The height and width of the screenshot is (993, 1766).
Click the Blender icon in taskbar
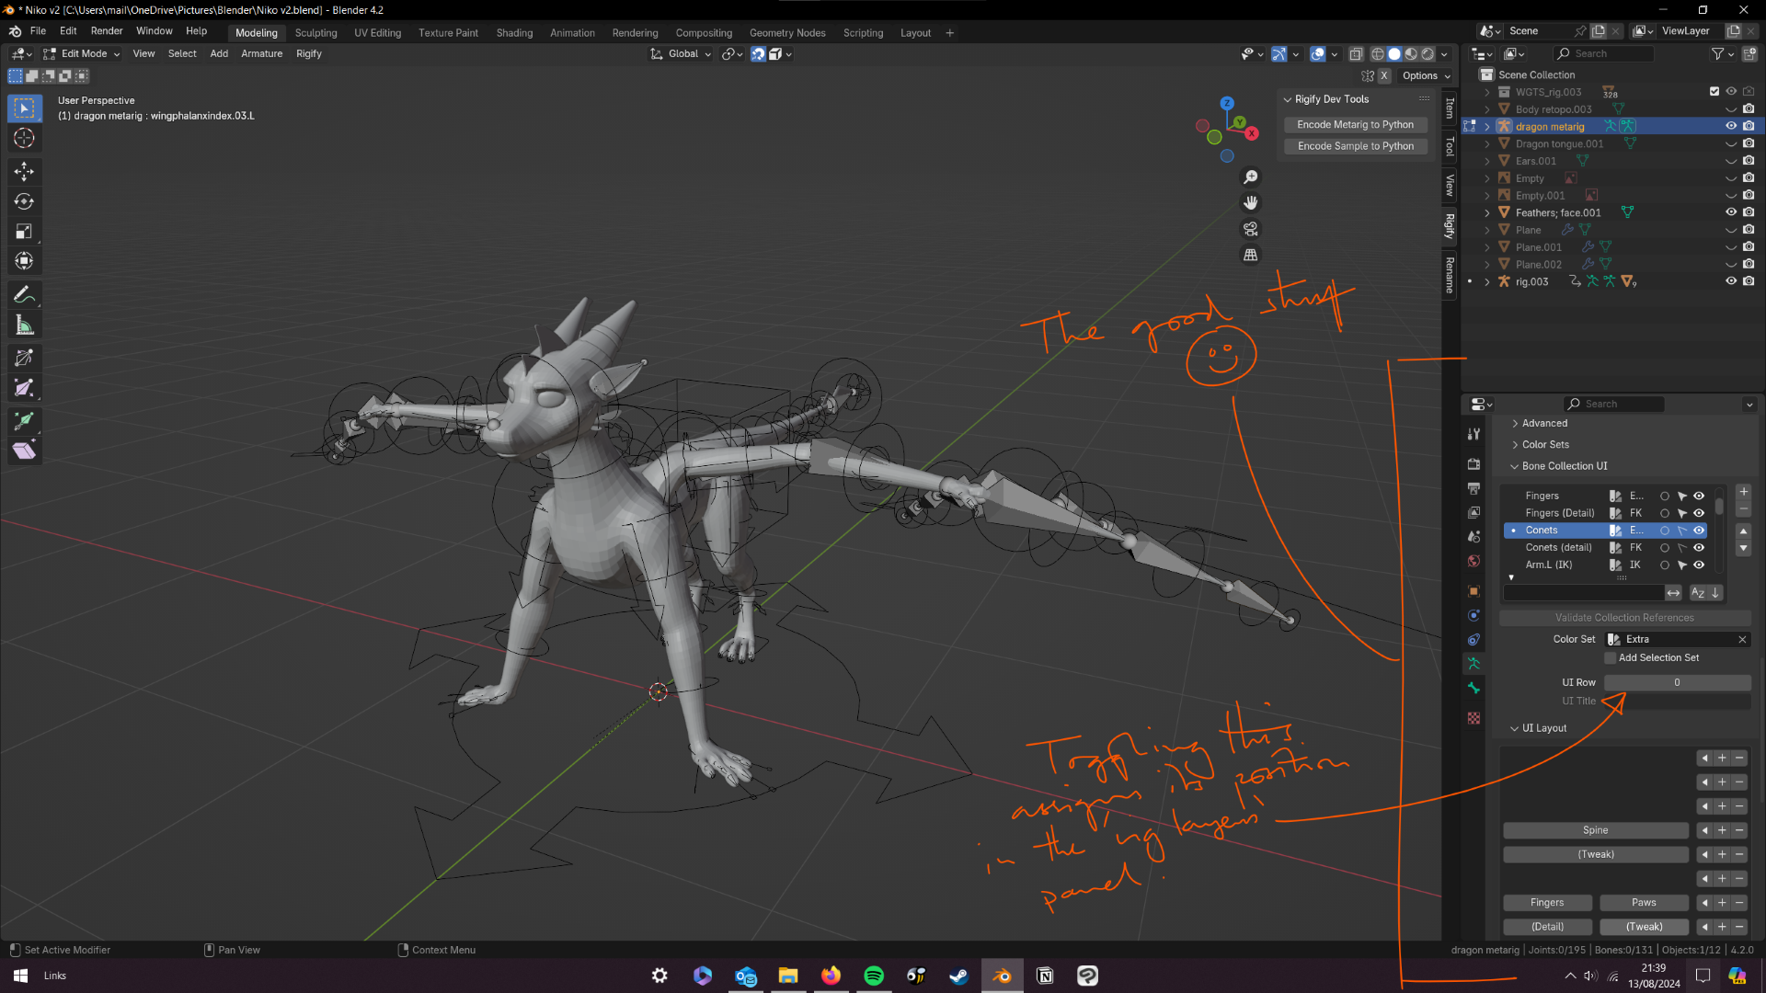coord(1002,976)
